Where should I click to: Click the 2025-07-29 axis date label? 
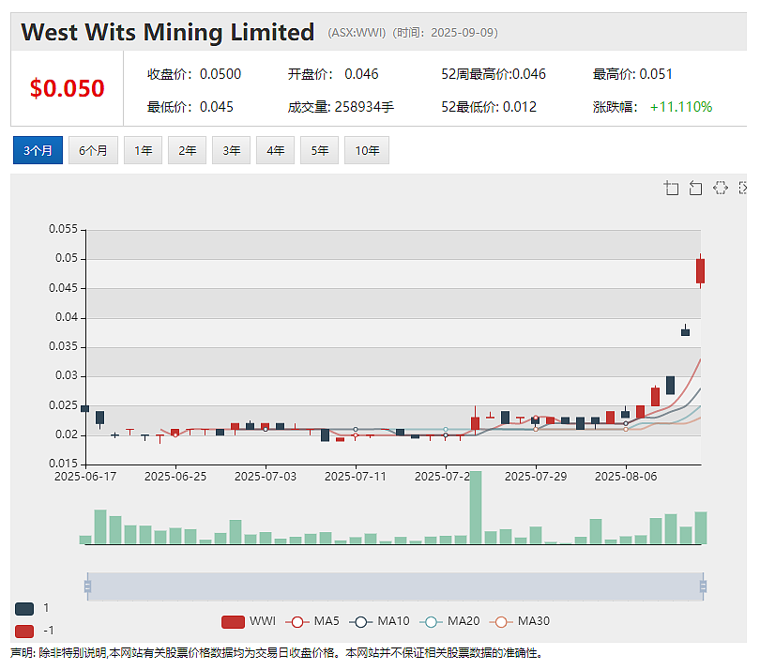536,477
